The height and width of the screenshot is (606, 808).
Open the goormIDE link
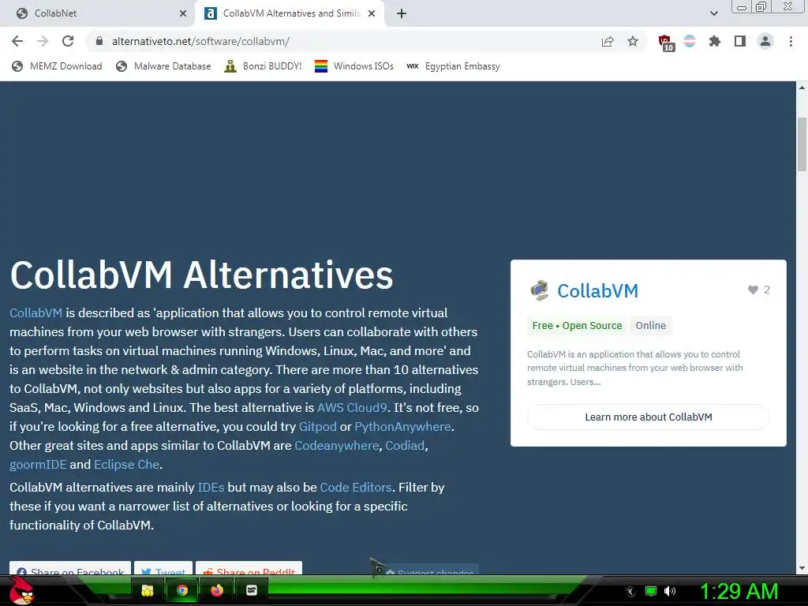click(38, 464)
